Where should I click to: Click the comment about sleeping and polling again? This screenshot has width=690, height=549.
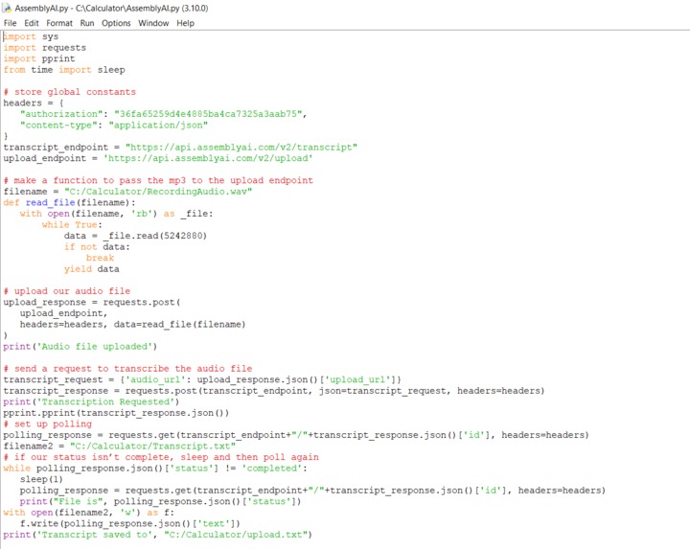[x=161, y=457]
